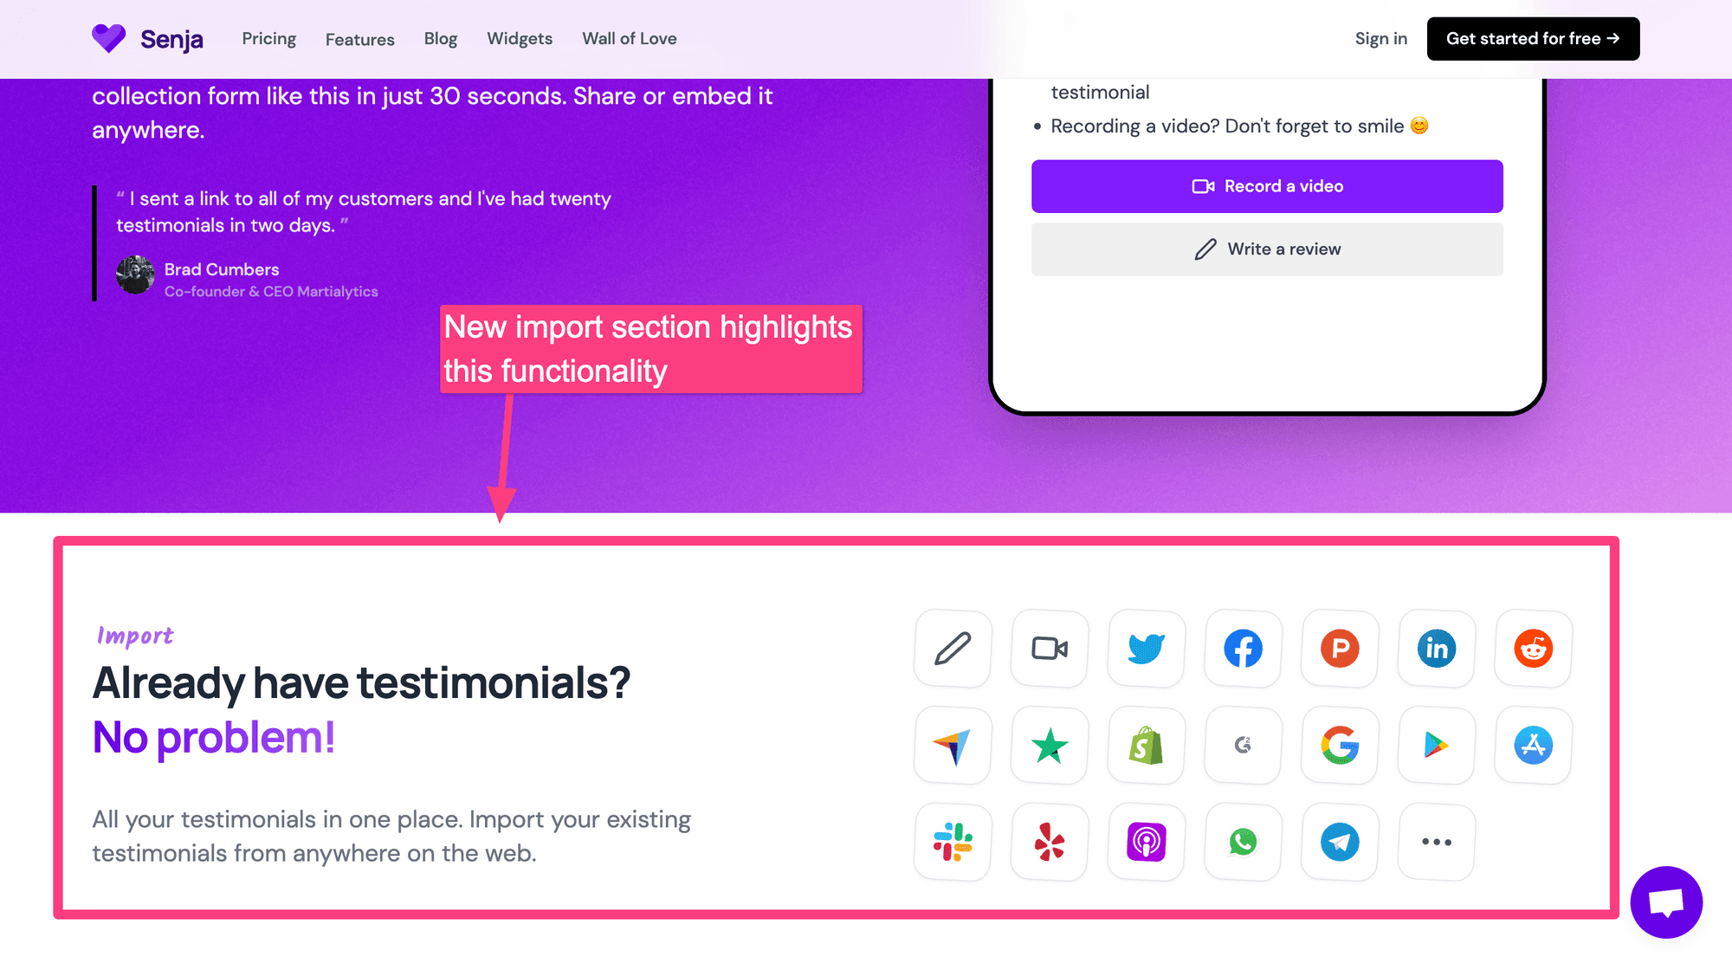Viewport: 1732px width, 963px height.
Task: Select the Apple Podcasts icon
Action: point(1146,842)
